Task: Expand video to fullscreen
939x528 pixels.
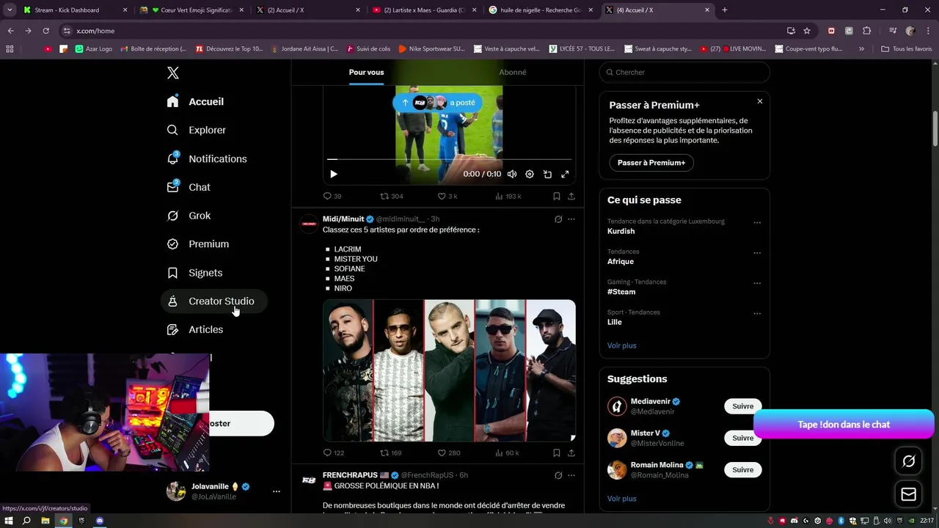Action: (x=565, y=174)
